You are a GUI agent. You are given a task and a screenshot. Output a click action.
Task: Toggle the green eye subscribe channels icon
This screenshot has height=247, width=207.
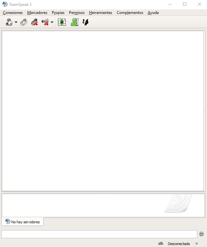pos(62,22)
